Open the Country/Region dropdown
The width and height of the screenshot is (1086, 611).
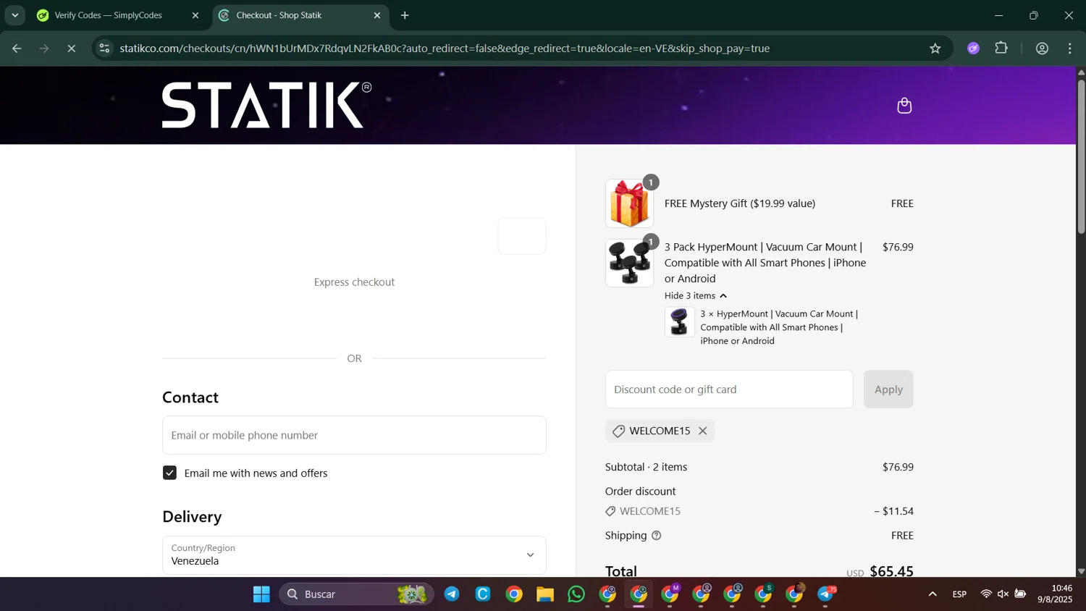(354, 555)
